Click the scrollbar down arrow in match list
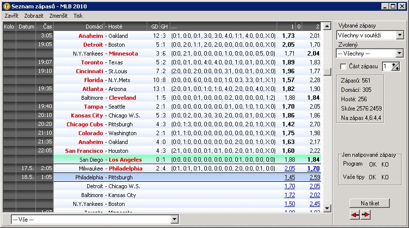The width and height of the screenshot is (409, 228). click(327, 208)
